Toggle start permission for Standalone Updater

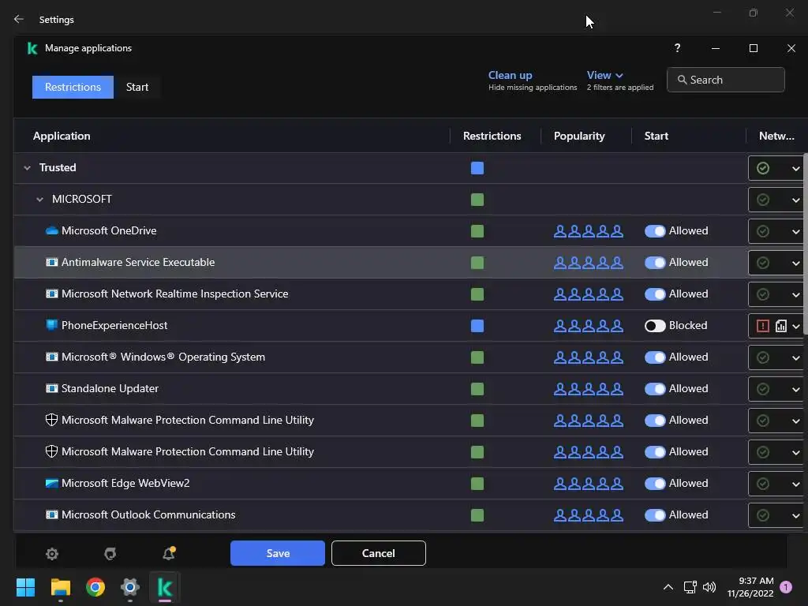pos(655,389)
